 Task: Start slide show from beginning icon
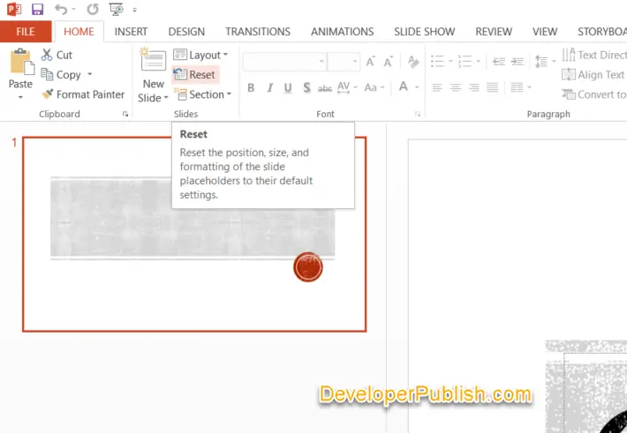pos(116,9)
